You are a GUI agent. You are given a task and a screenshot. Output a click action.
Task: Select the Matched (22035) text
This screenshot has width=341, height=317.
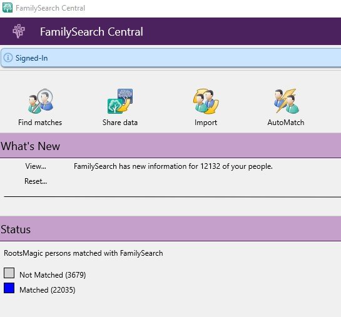pos(48,290)
